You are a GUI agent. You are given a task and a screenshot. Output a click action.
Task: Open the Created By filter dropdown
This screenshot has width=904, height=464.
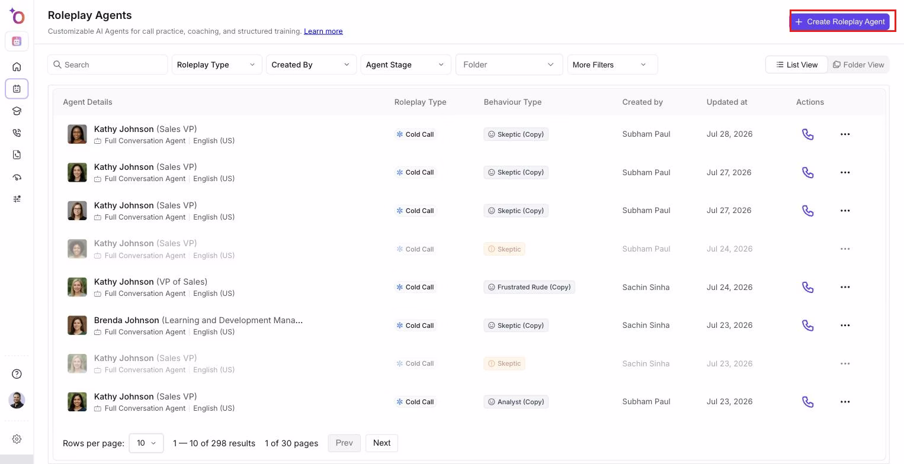pos(311,65)
